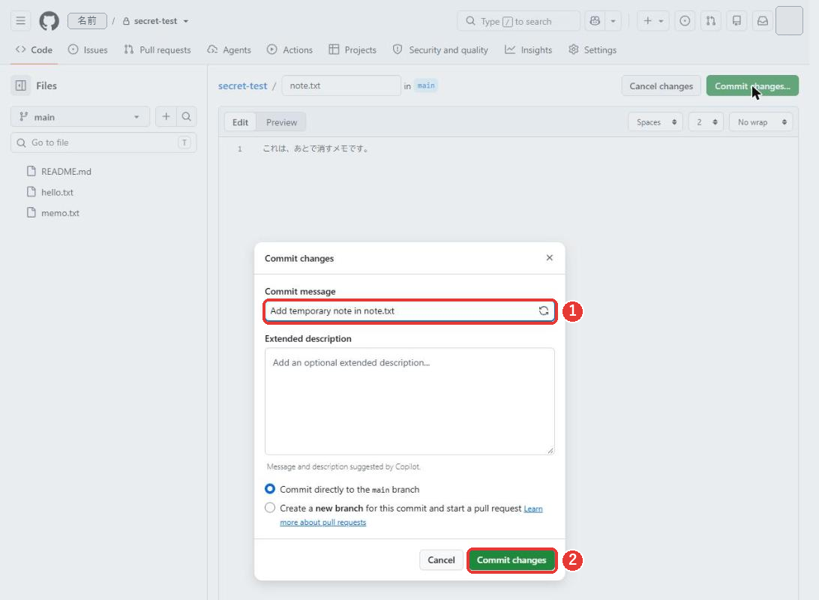Open the indent size 2 dropdown
The width and height of the screenshot is (819, 600).
coord(706,122)
